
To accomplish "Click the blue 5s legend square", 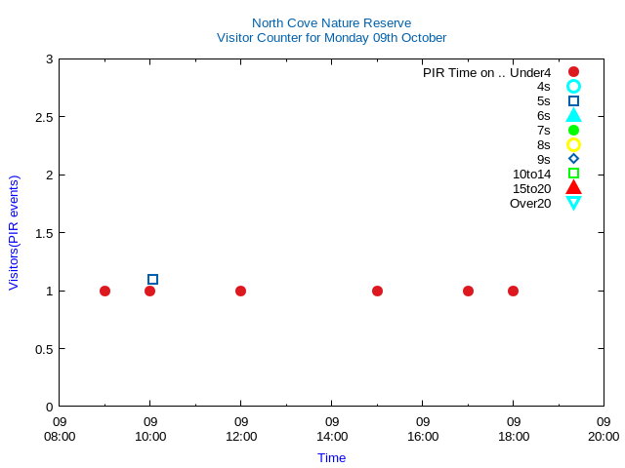I will click(x=574, y=101).
